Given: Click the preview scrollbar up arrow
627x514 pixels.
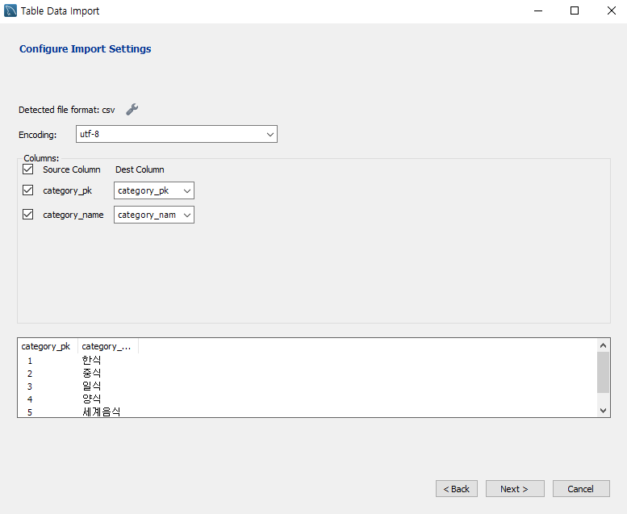Looking at the screenshot, I should tap(603, 345).
